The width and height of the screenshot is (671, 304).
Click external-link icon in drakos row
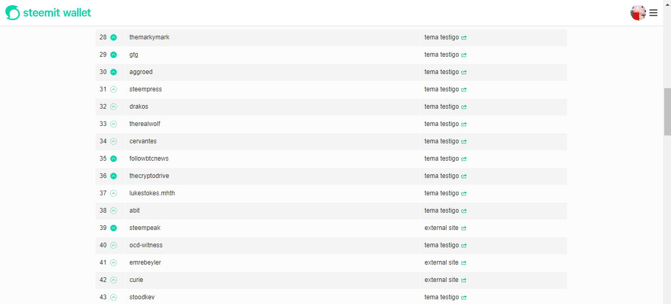click(x=464, y=107)
